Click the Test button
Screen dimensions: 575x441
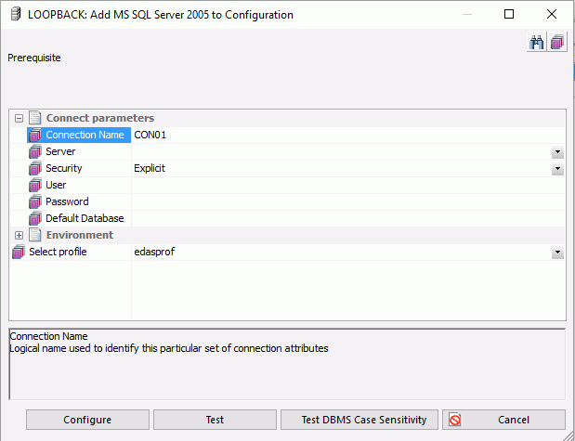[215, 420]
